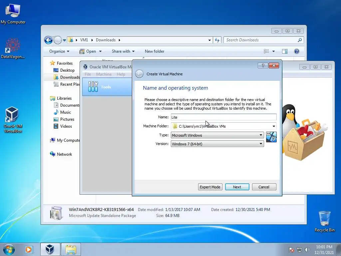Click Downloads in address bar path
This screenshot has height=256, width=341.
coord(106,40)
